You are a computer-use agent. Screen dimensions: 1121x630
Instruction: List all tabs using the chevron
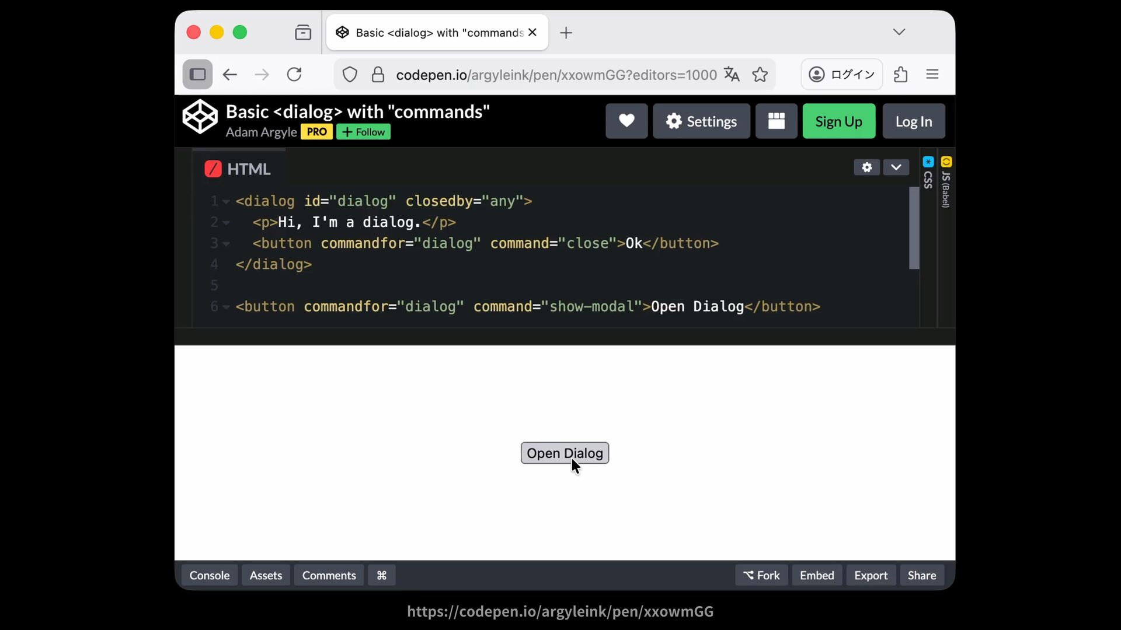(899, 32)
